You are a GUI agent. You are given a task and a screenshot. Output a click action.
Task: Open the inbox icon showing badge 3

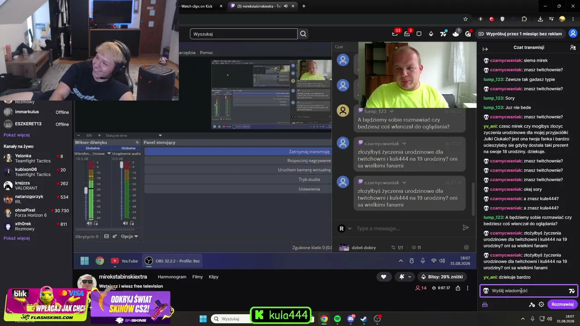click(x=407, y=34)
